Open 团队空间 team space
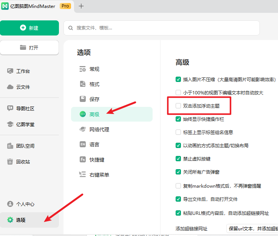The height and width of the screenshot is (236, 278). coord(25,146)
